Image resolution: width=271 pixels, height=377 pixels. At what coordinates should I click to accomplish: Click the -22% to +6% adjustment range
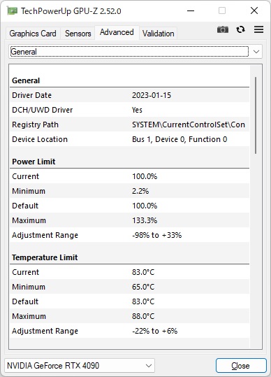[154, 331]
